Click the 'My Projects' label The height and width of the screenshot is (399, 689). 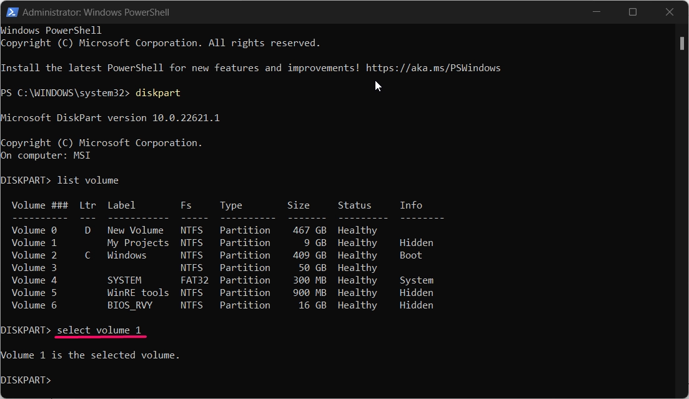tap(138, 243)
